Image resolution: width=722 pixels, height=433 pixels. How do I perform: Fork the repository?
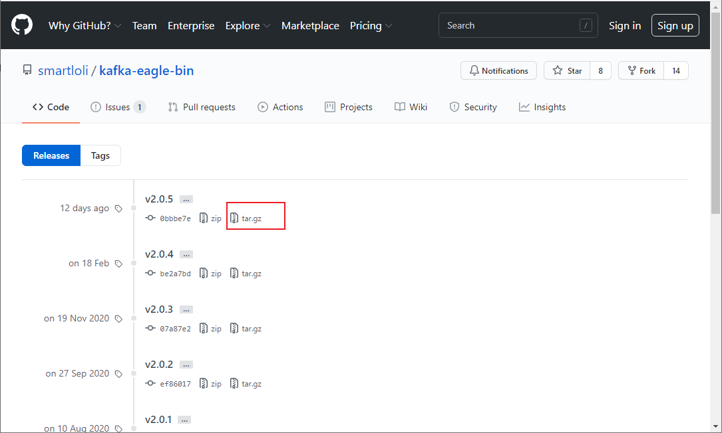click(x=641, y=70)
